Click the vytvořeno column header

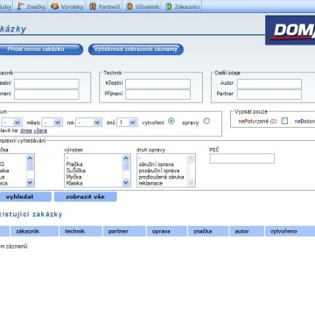(290, 231)
